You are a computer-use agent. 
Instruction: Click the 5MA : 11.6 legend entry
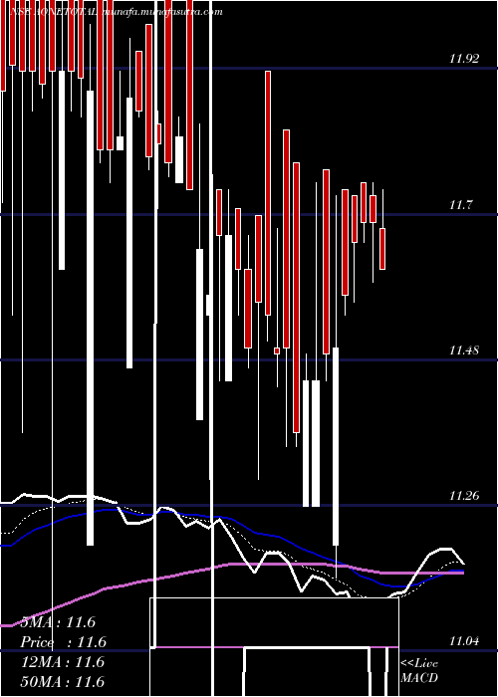tap(58, 622)
